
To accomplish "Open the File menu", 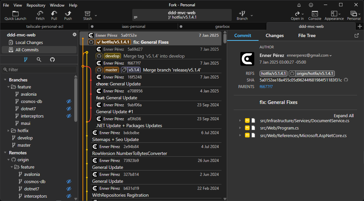I will (x=6, y=5).
